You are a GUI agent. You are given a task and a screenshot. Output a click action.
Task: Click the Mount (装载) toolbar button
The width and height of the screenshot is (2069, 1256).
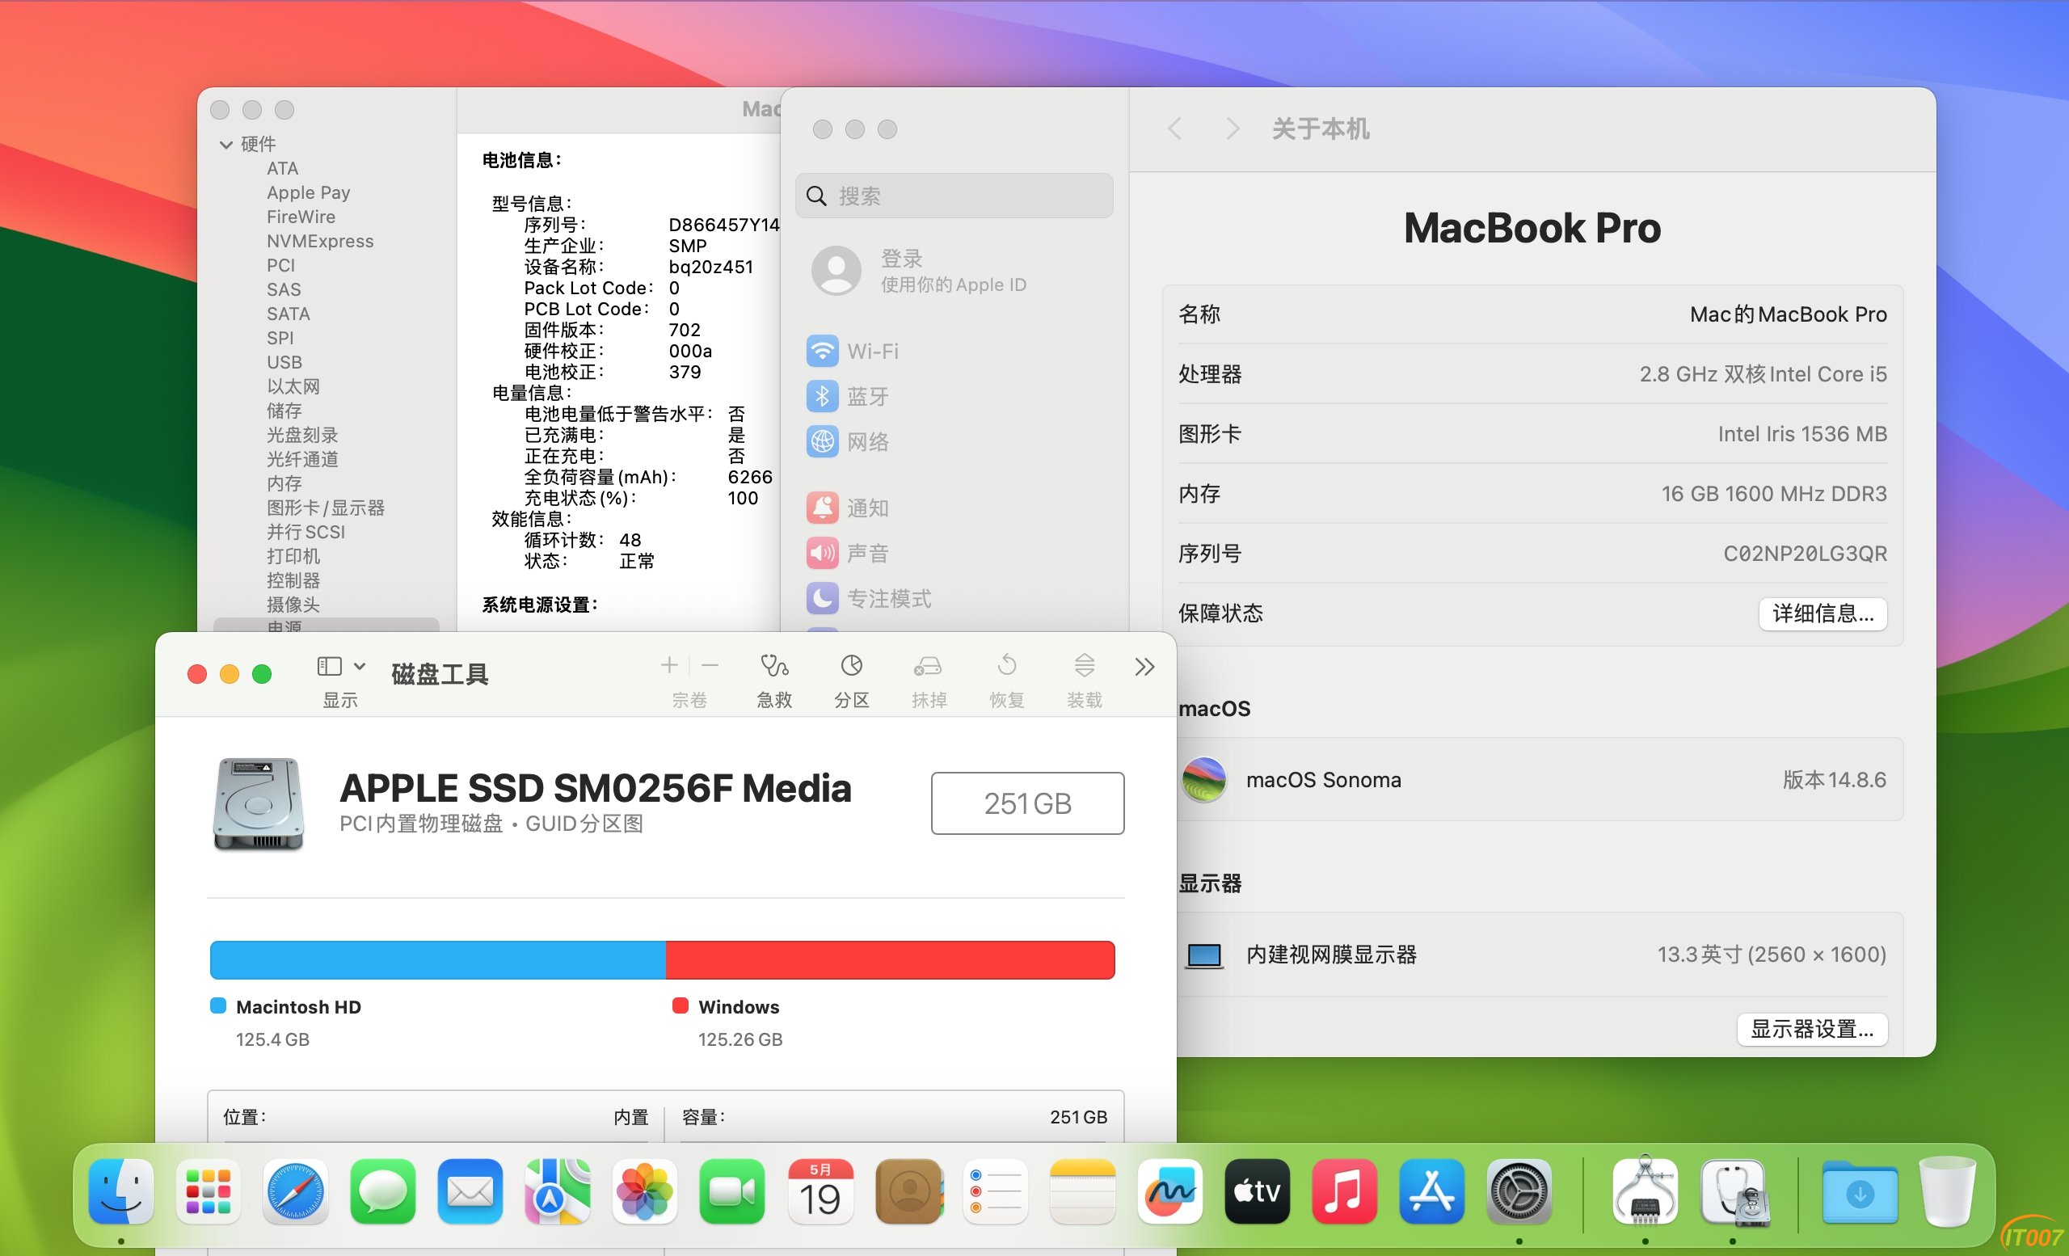pos(1084,681)
